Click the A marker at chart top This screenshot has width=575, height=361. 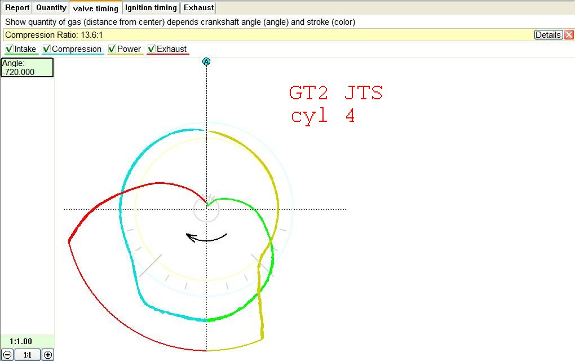pyautogui.click(x=206, y=61)
